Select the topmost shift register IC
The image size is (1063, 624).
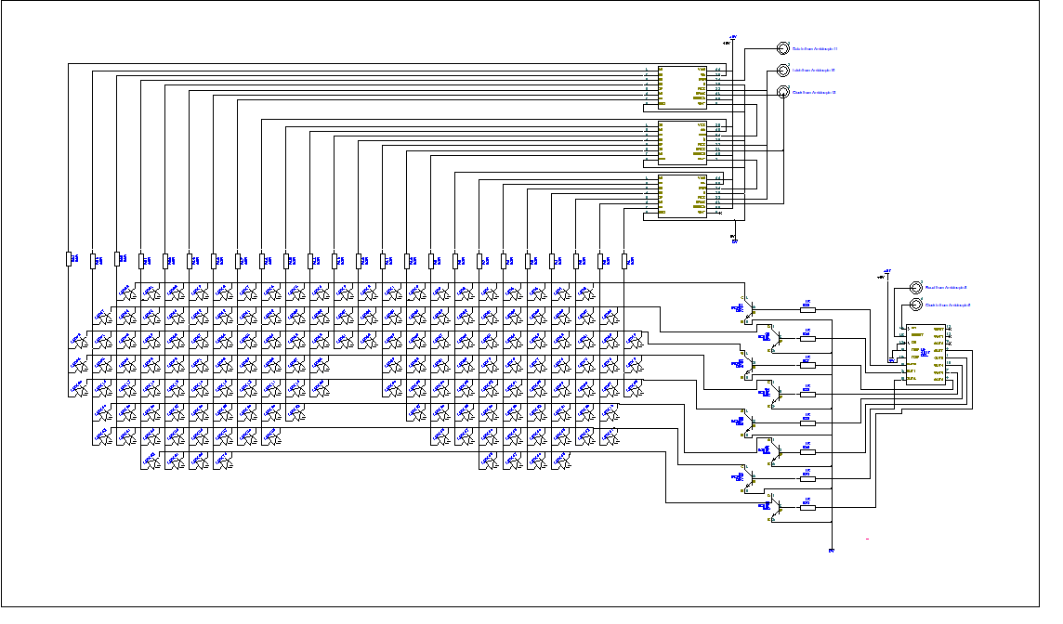(683, 86)
